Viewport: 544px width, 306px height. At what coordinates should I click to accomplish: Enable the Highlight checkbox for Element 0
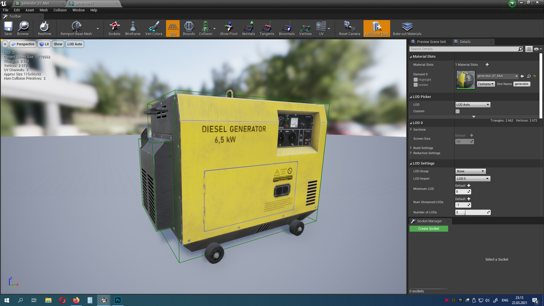(x=416, y=79)
